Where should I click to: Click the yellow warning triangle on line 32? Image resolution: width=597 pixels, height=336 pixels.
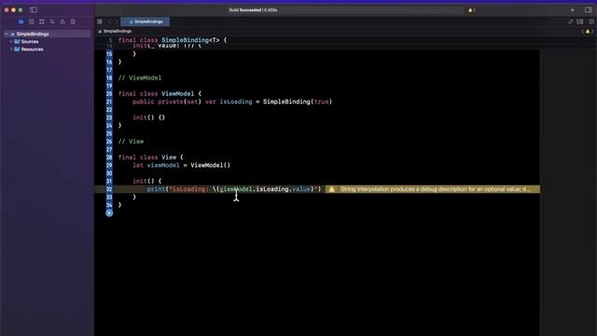click(x=332, y=189)
